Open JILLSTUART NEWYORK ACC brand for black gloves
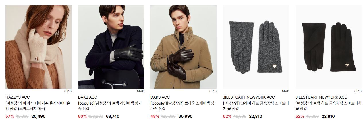 321,97
